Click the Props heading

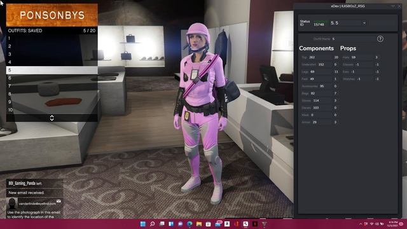click(348, 48)
